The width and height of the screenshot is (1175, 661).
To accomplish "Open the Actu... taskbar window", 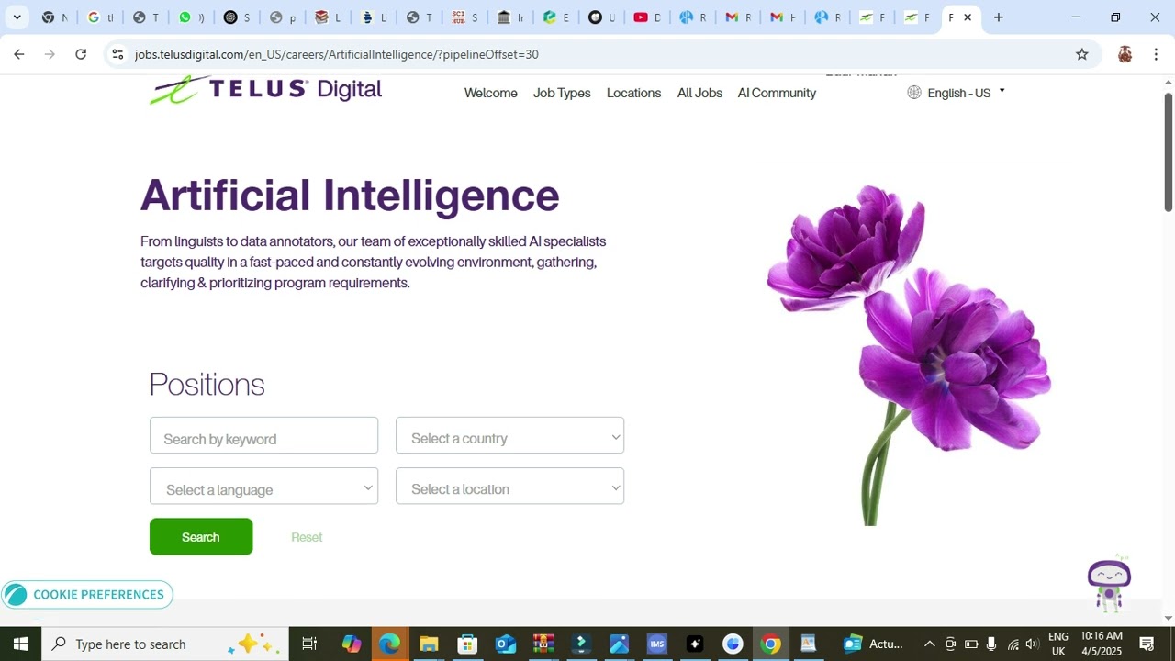I will pyautogui.click(x=873, y=644).
